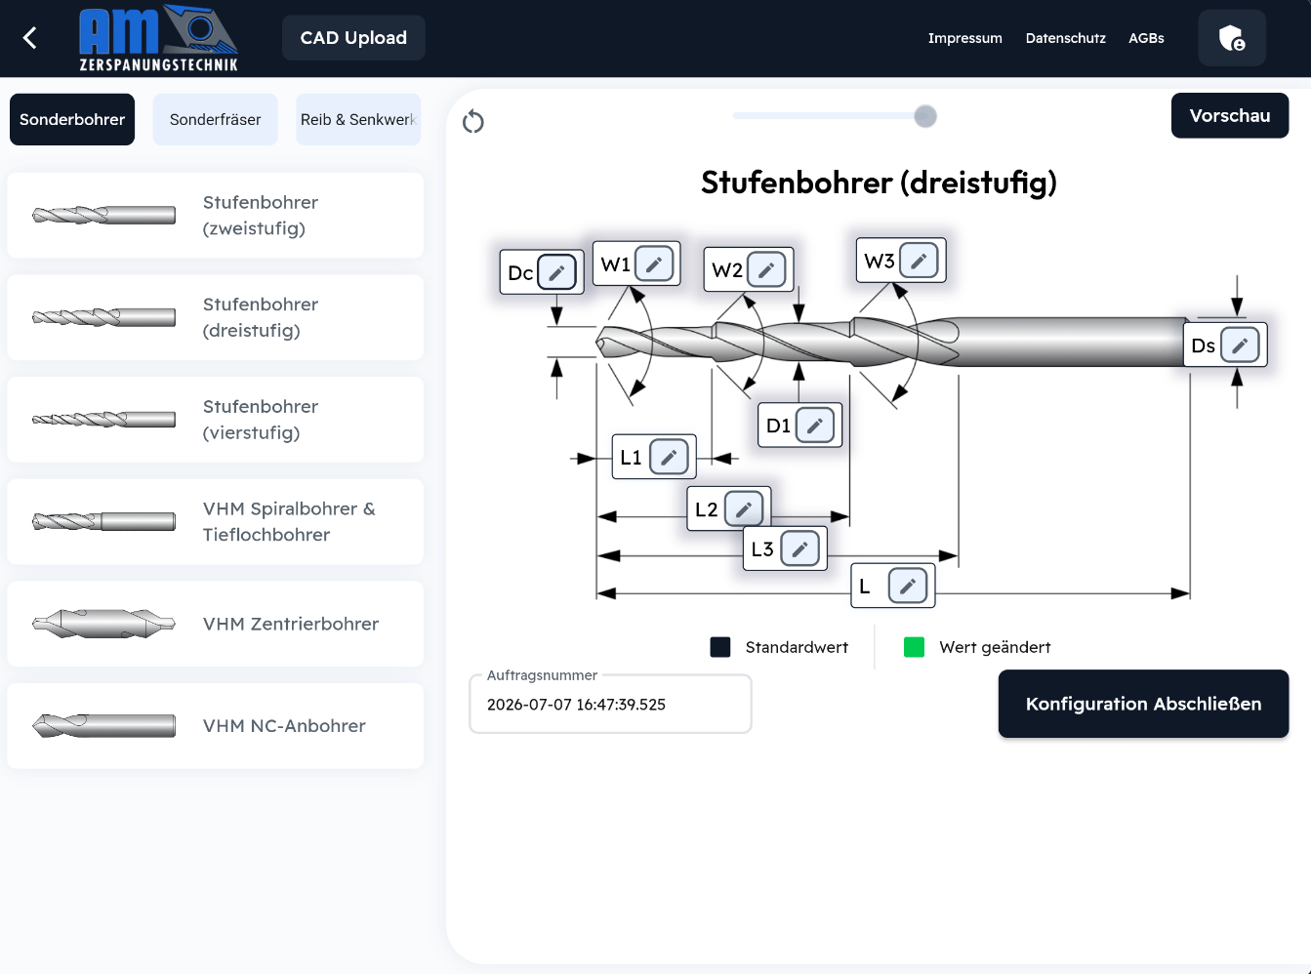Screen dimensions: 1311x974
Task: Edit the Ds shank diameter value
Action: (1240, 345)
